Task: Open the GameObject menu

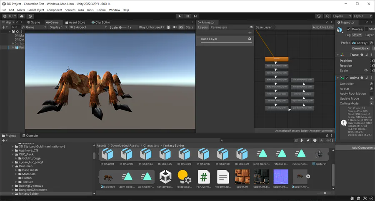Action: 36,10
